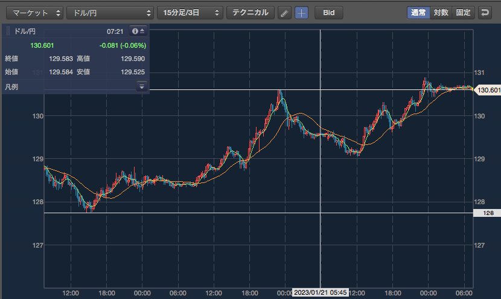This screenshot has width=501, height=299.
Task: Toggle the crosshair cursor tool
Action: (x=301, y=13)
